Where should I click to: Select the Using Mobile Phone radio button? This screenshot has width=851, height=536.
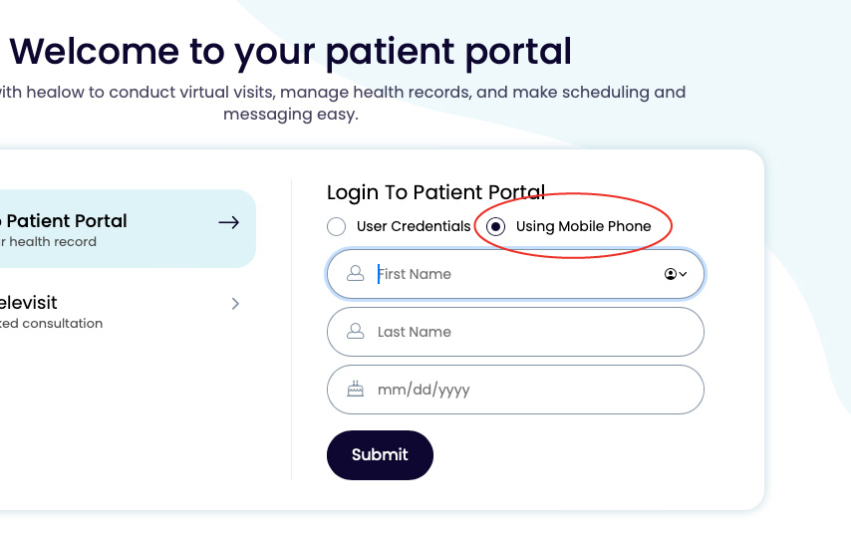tap(495, 226)
